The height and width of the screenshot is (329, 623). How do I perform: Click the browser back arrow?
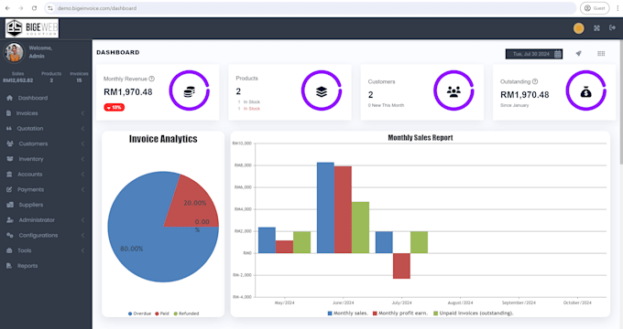click(7, 8)
